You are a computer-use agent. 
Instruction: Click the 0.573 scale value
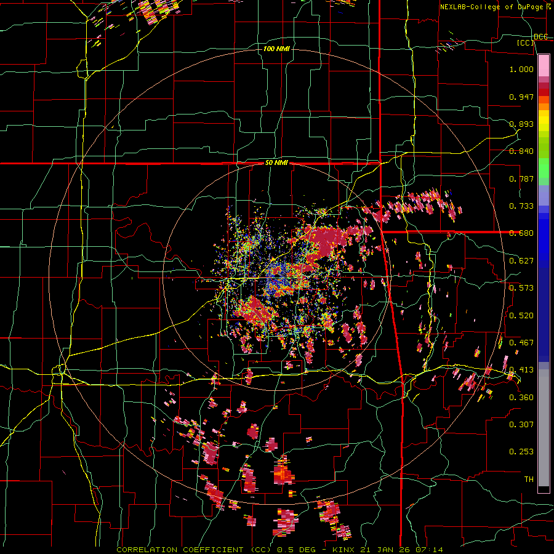pos(521,288)
